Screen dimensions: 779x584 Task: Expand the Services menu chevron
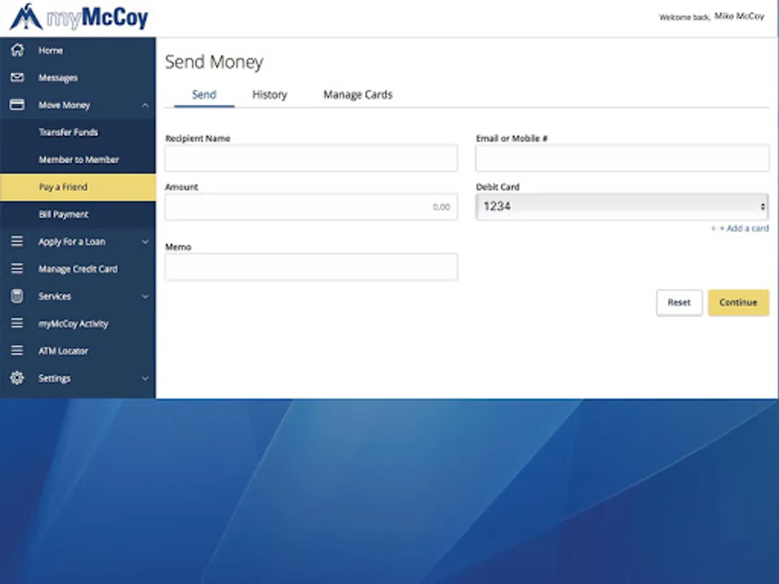(145, 297)
